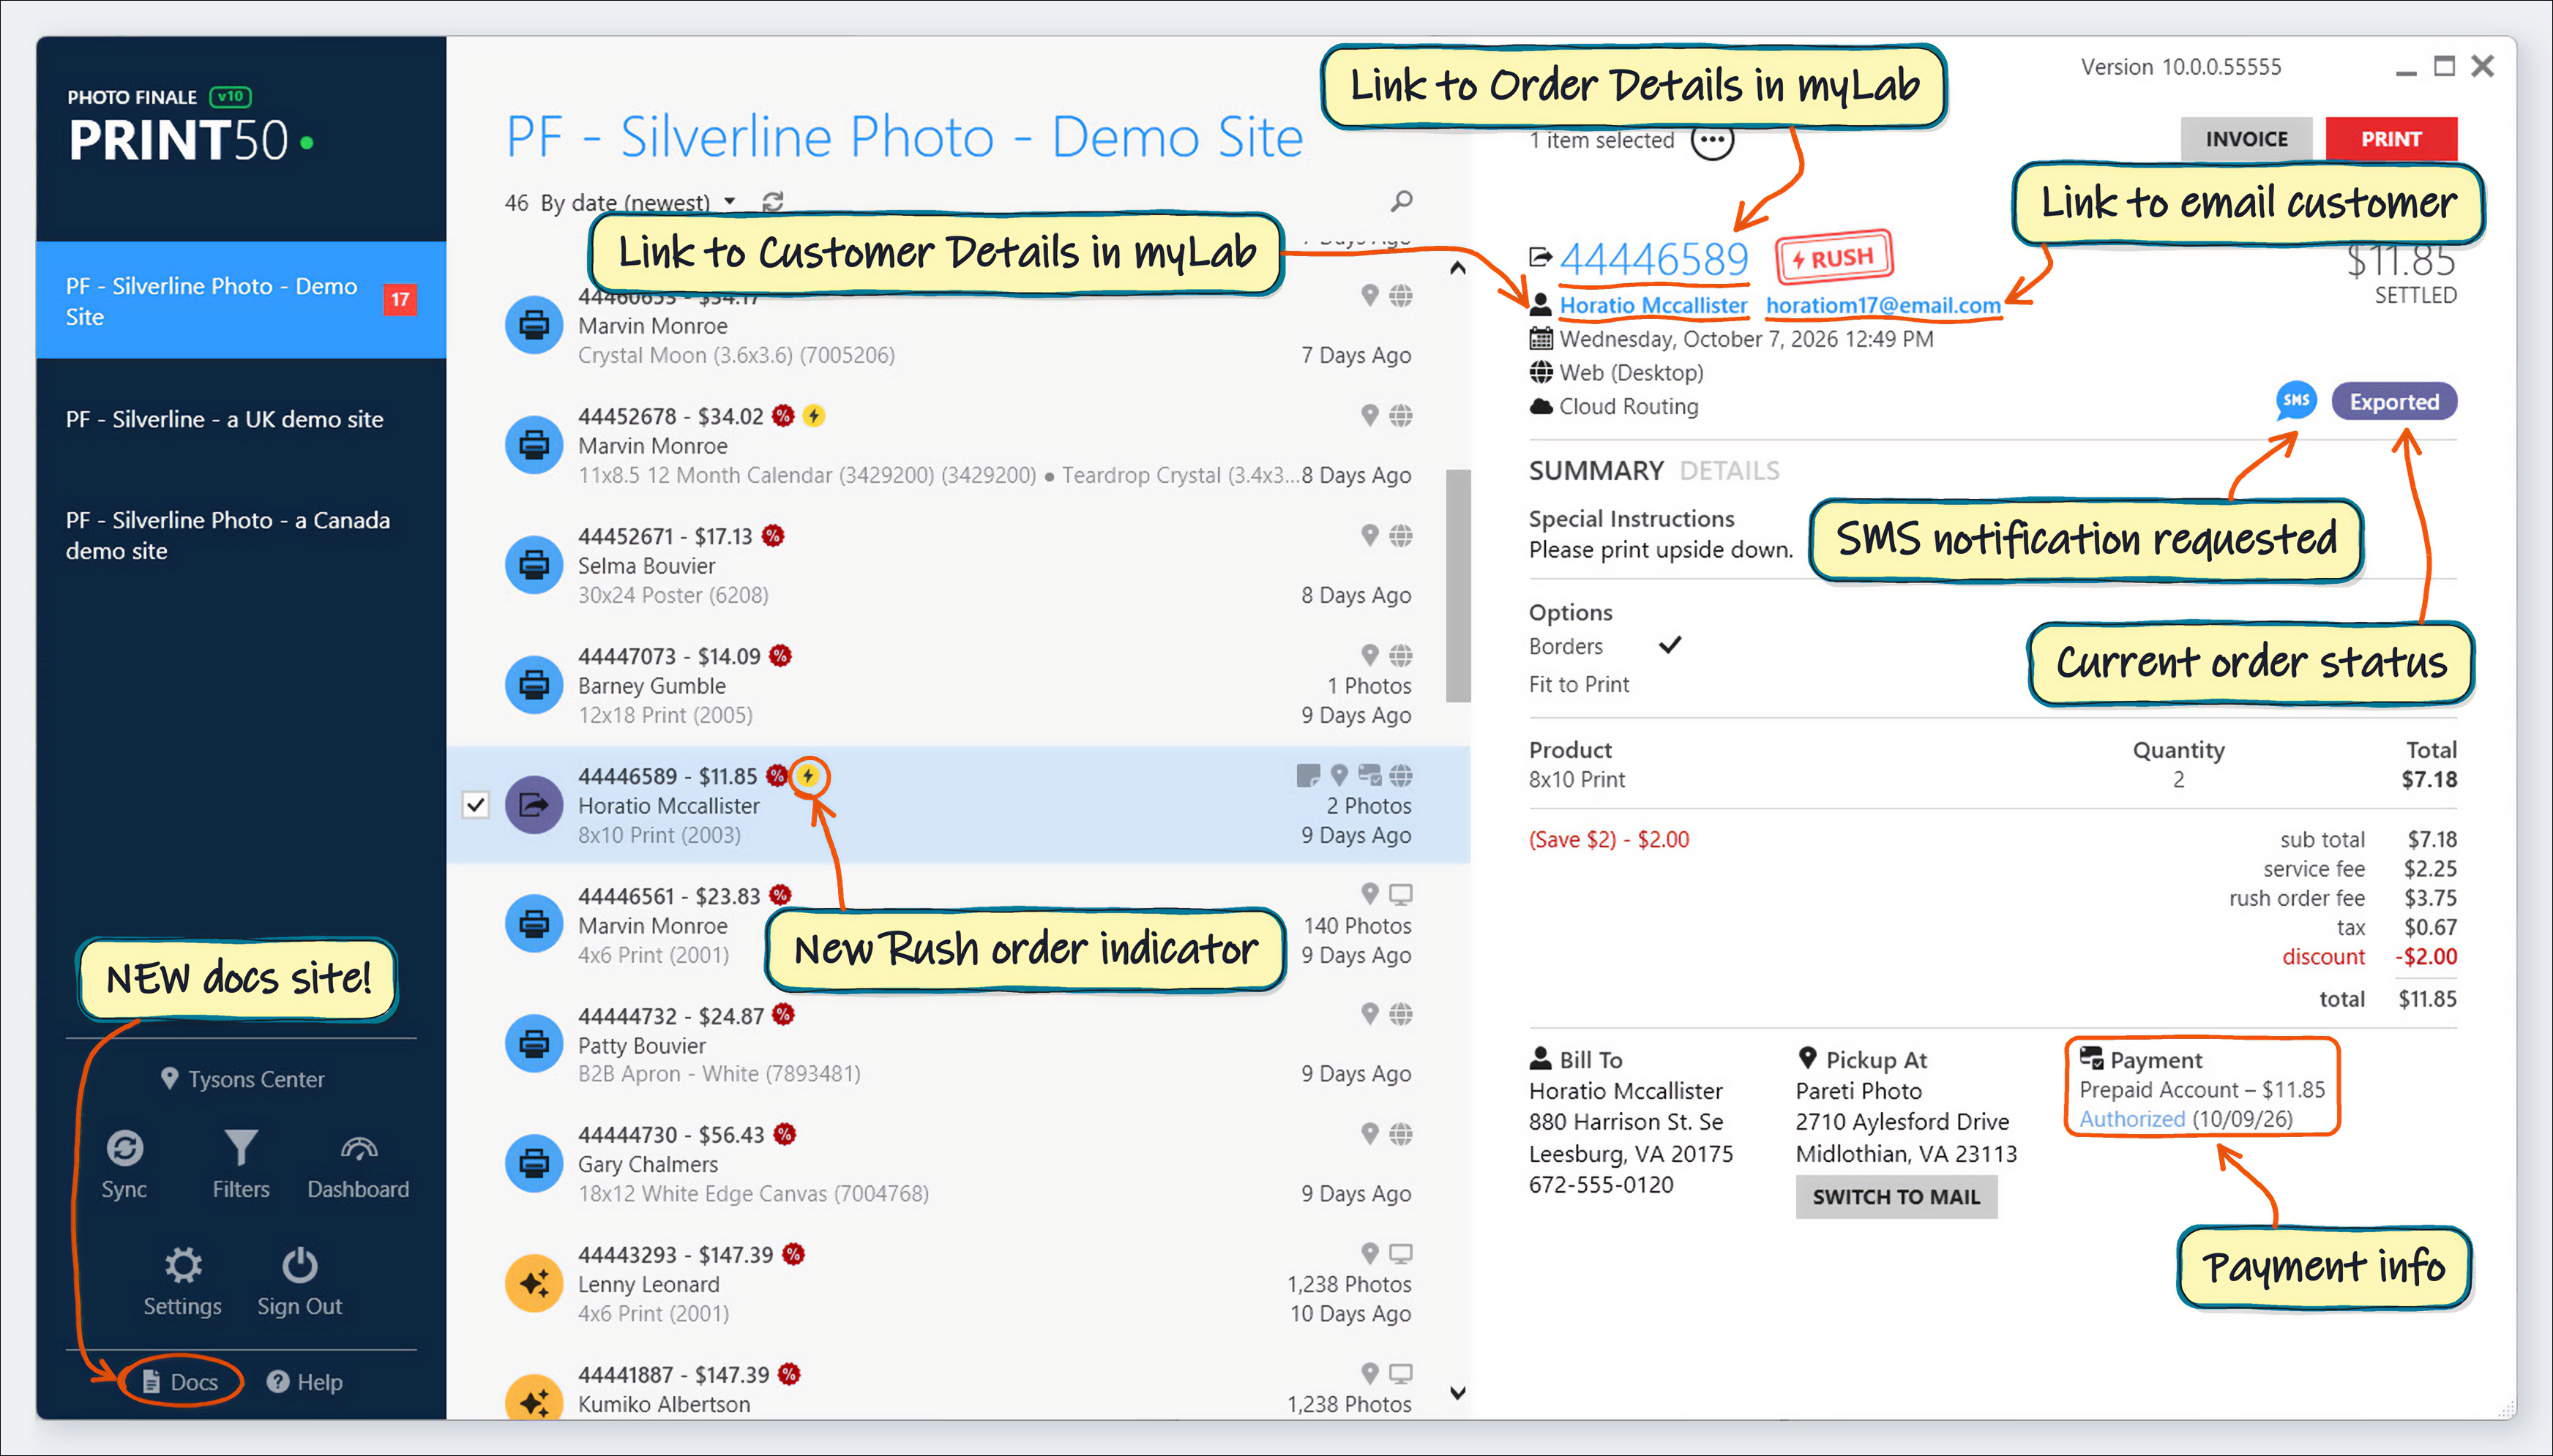The width and height of the screenshot is (2553, 1456).
Task: Open the Docs link in sidebar
Action: pos(181,1382)
